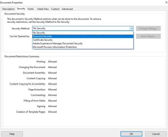This screenshot has height=137, width=168.
Task: Click the Document Security group heading
Action: pos(15,14)
